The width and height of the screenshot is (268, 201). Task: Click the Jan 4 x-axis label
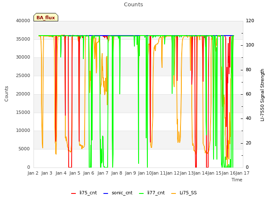(61, 173)
